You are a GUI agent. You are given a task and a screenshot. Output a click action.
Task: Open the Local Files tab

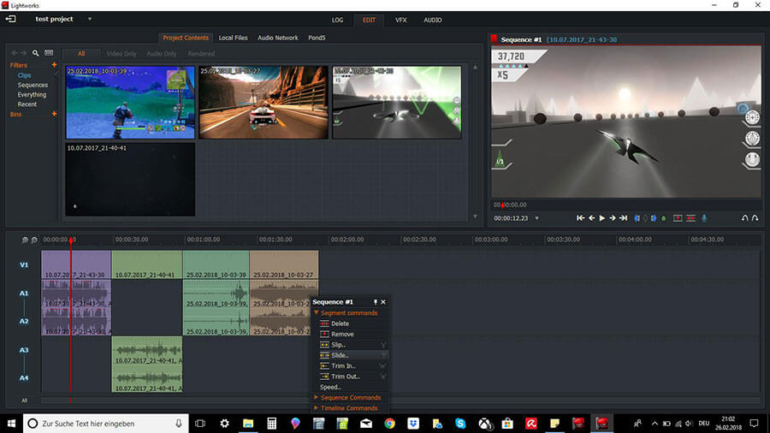click(x=233, y=38)
